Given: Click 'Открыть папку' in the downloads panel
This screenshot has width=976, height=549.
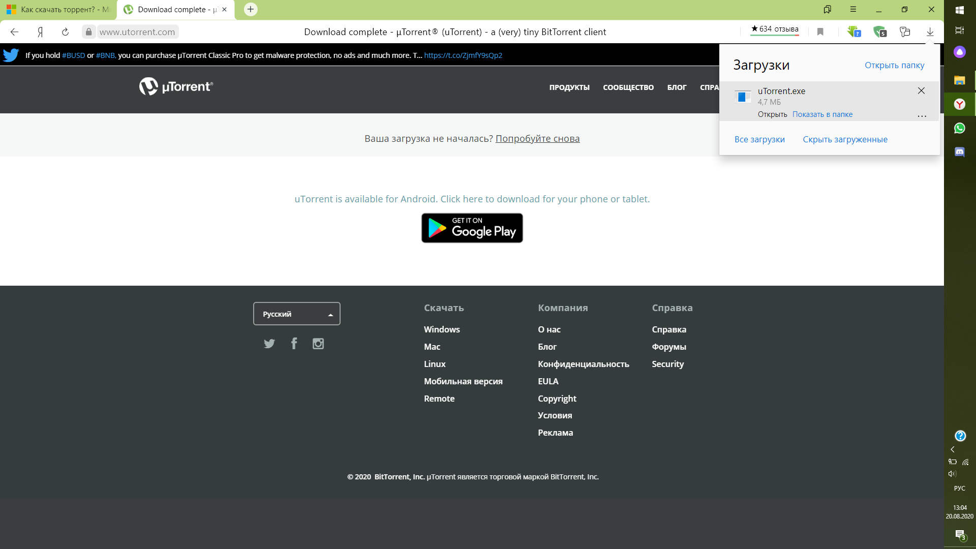Looking at the screenshot, I should (894, 65).
